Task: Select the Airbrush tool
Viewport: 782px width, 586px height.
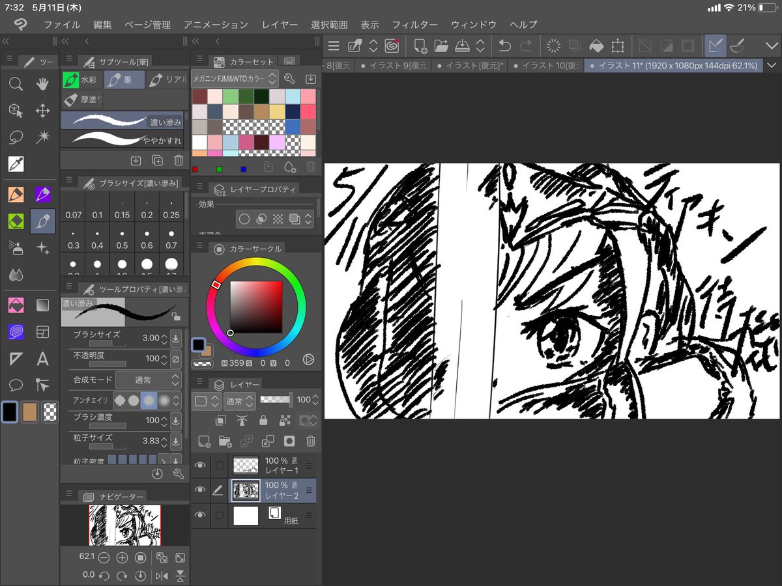Action: 16,248
